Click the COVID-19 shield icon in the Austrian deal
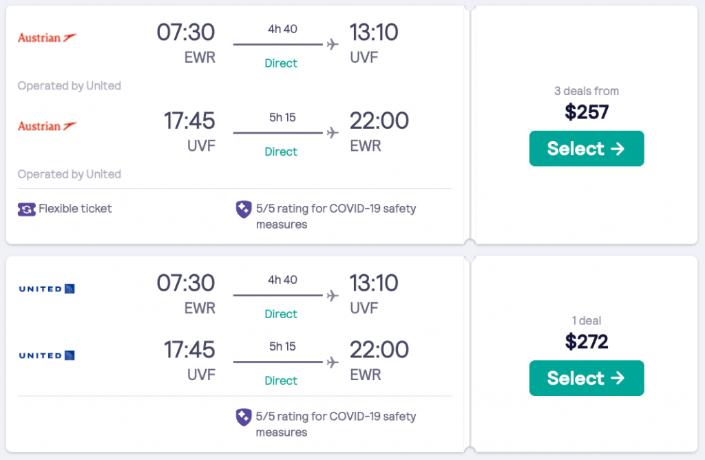705x460 pixels. (x=243, y=209)
